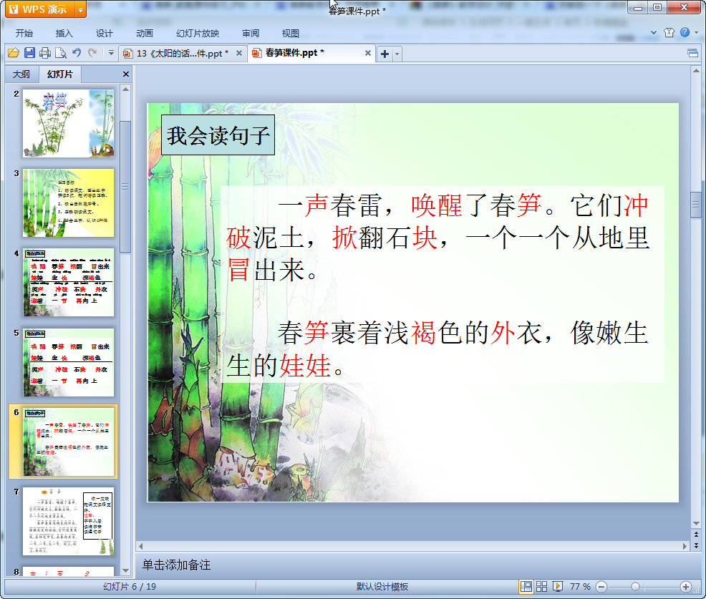The image size is (706, 599).
Task: Select slide 6 thumbnail
Action: pos(69,442)
